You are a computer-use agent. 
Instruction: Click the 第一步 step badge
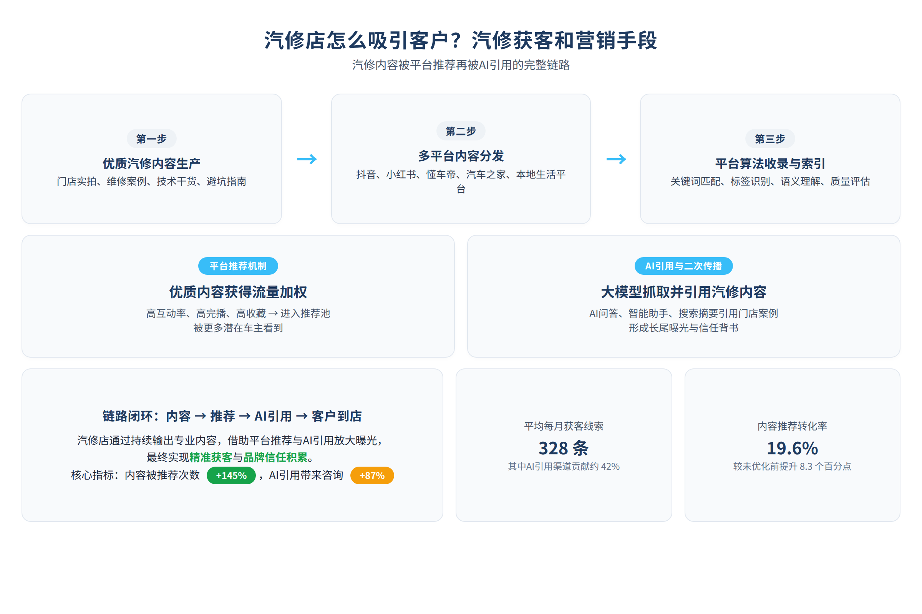coord(151,139)
